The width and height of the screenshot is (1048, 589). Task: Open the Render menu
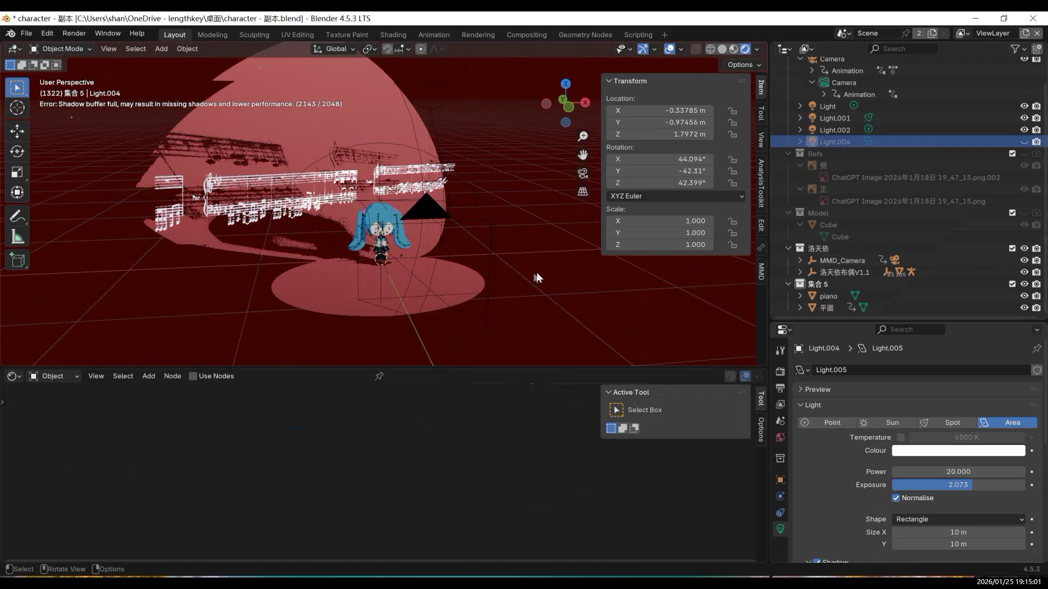click(74, 33)
